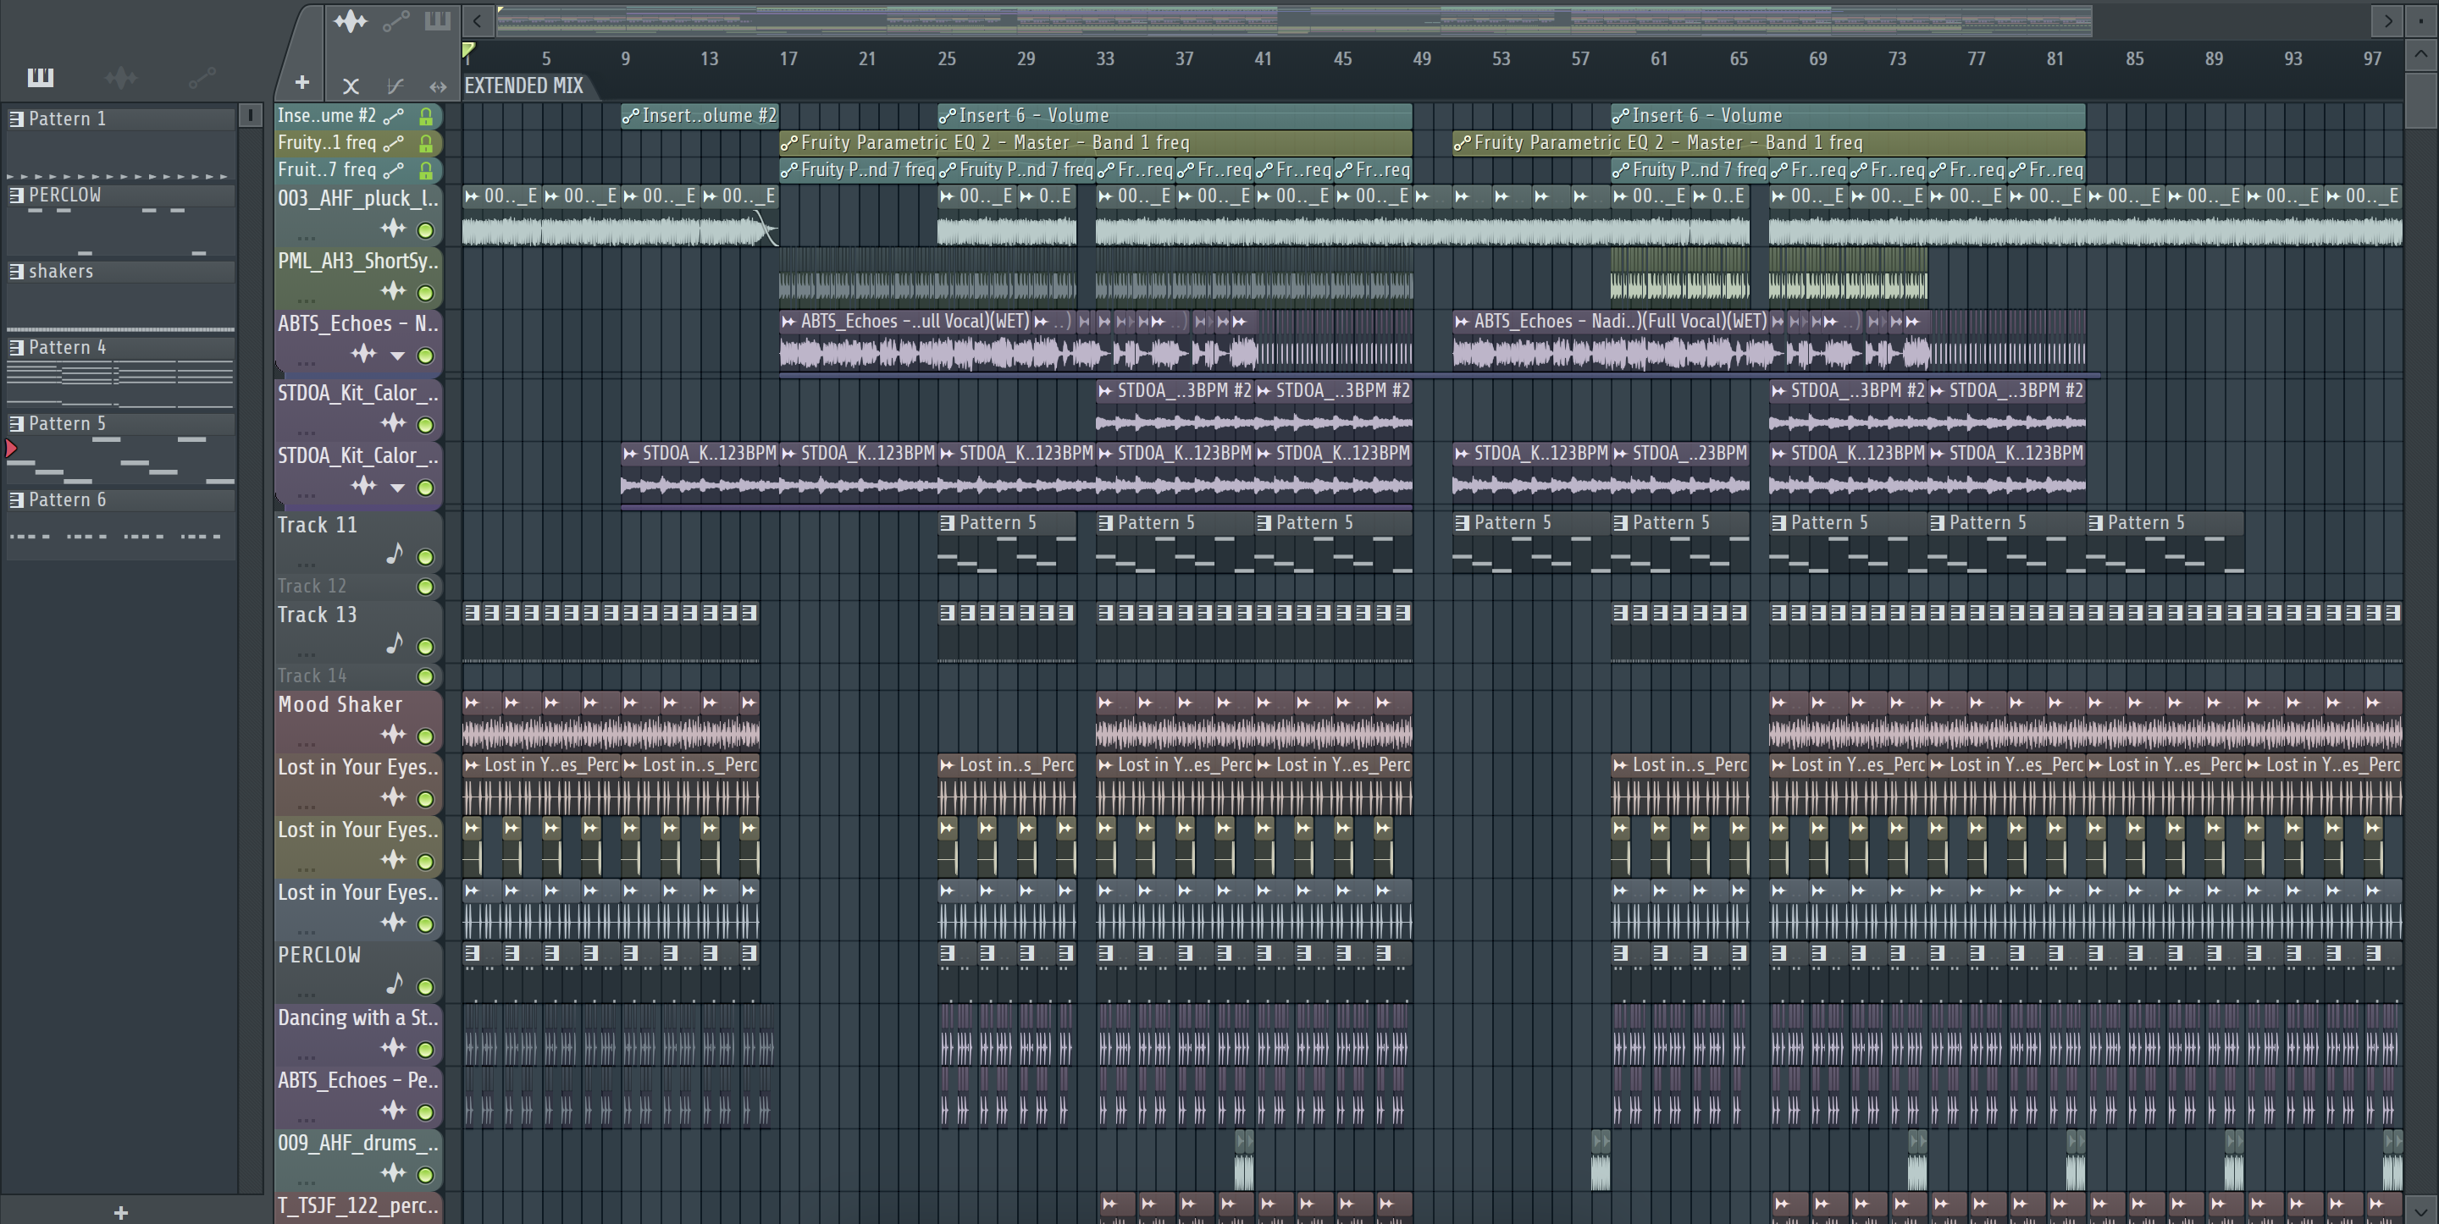This screenshot has height=1224, width=2439.
Task: Click the note icon on Track 11
Action: 395,554
